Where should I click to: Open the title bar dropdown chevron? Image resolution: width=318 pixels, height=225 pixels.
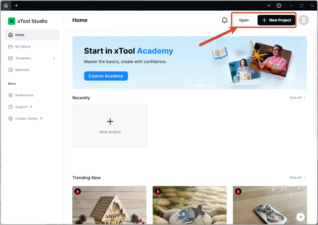pyautogui.click(x=269, y=6)
